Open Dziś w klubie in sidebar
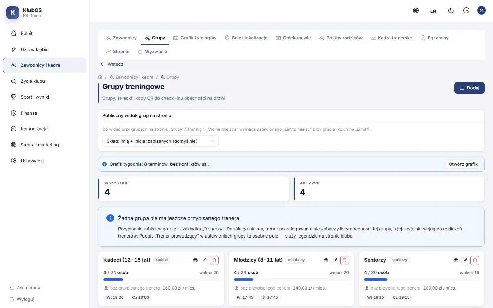This screenshot has width=493, height=308. 45,49
